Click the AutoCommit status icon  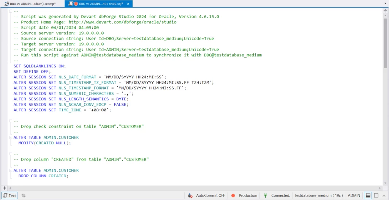(190, 195)
